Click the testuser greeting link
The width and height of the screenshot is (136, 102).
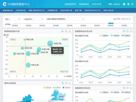coord(114,4)
